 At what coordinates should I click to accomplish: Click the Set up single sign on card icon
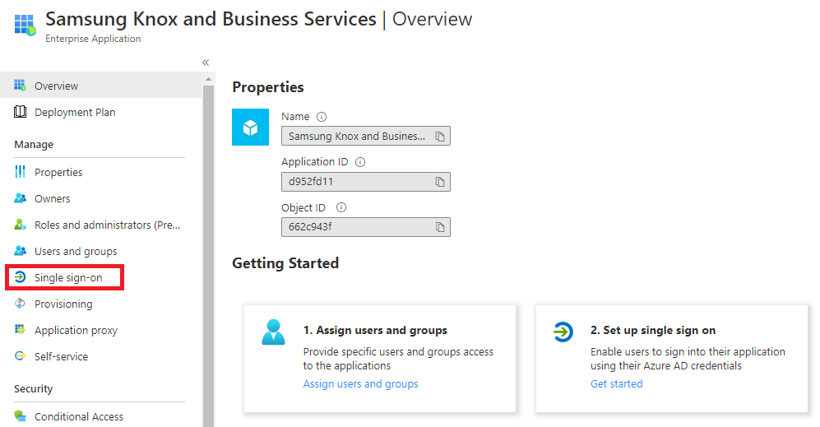click(563, 332)
